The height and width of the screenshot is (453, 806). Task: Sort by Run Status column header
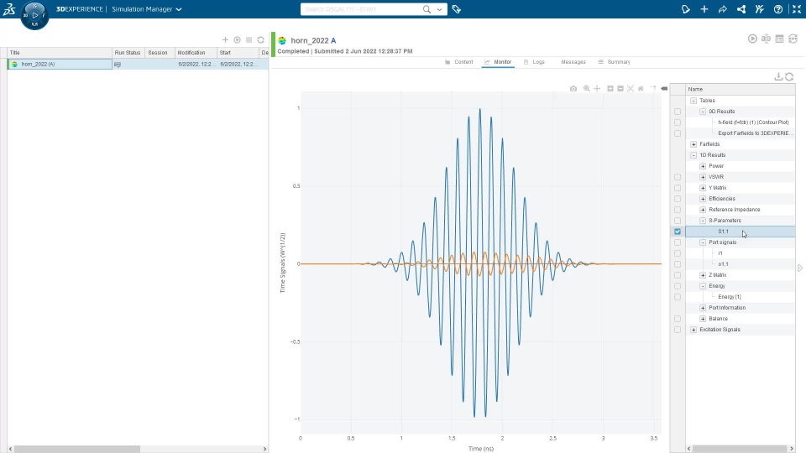128,52
